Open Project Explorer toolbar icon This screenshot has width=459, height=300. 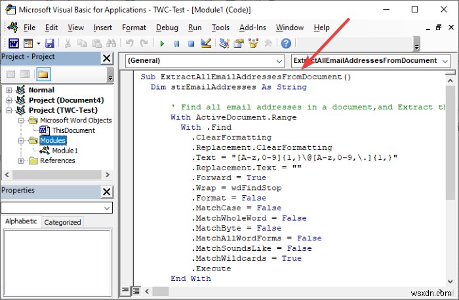click(224, 44)
